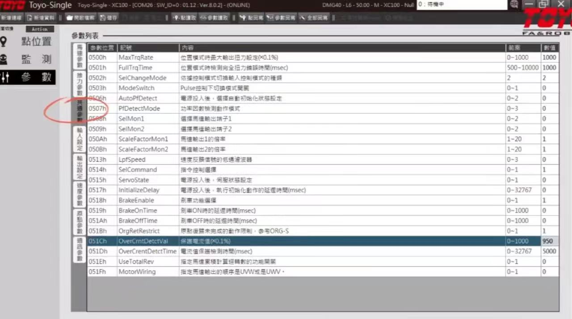Switch to the 輸入設定 vertical tab

point(79,139)
